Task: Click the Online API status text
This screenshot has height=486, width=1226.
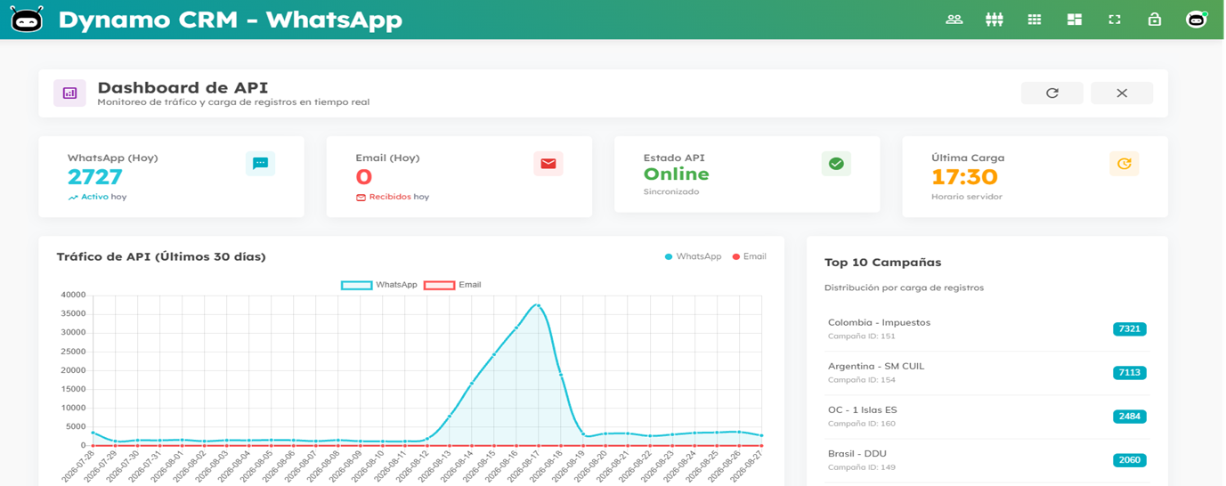Action: tap(677, 174)
